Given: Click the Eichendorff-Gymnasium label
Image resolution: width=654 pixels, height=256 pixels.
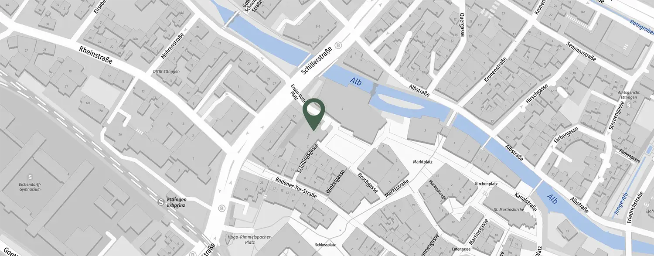Looking at the screenshot, I should point(30,187).
